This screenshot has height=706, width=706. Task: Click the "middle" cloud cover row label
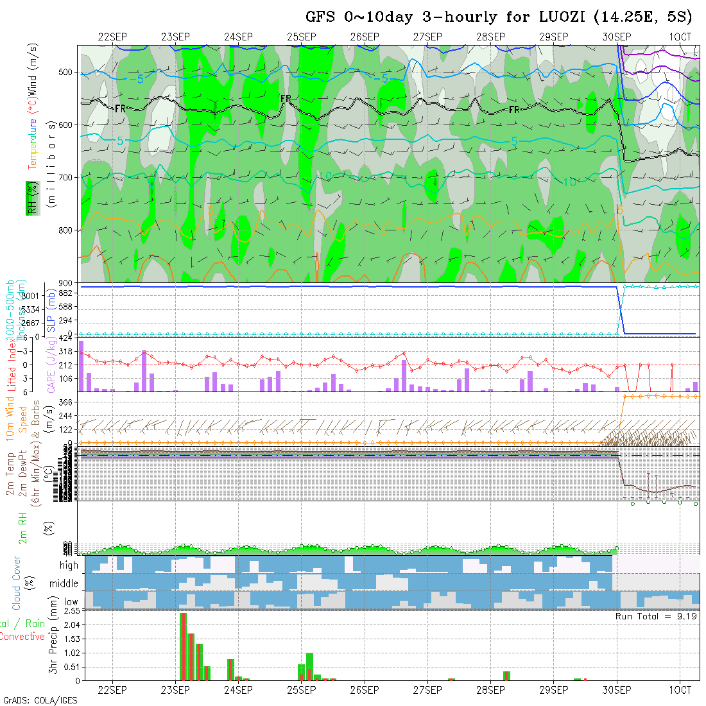[x=64, y=584]
